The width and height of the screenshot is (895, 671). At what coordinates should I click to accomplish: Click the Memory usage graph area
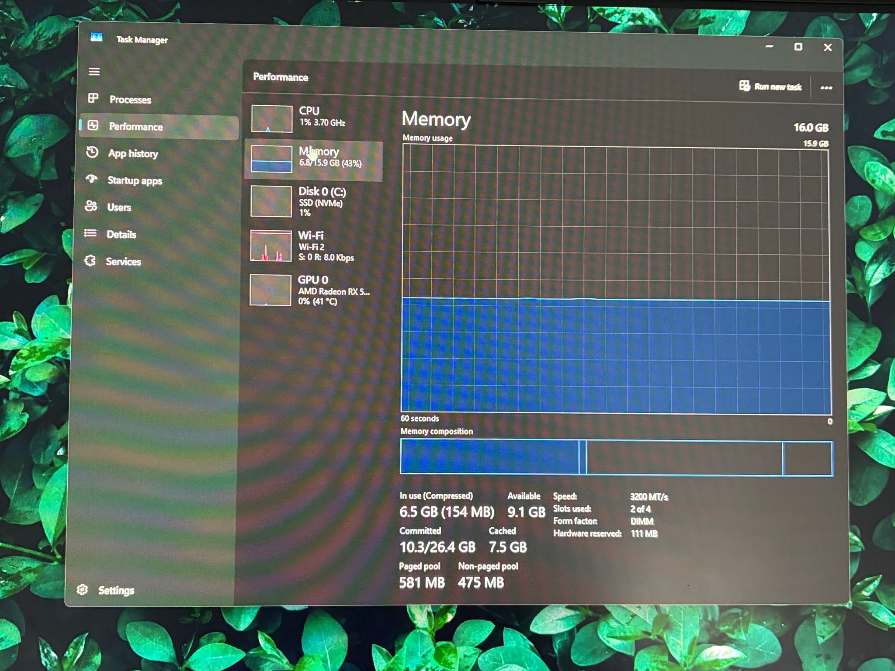pos(616,280)
